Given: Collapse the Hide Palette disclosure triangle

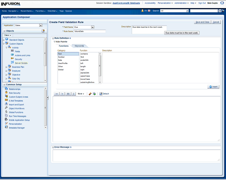Looking at the screenshot, I should pyautogui.click(x=54, y=41).
